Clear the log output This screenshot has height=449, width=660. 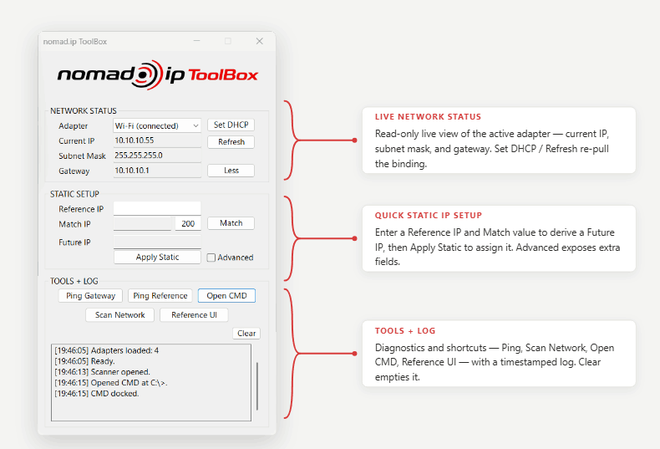click(246, 333)
